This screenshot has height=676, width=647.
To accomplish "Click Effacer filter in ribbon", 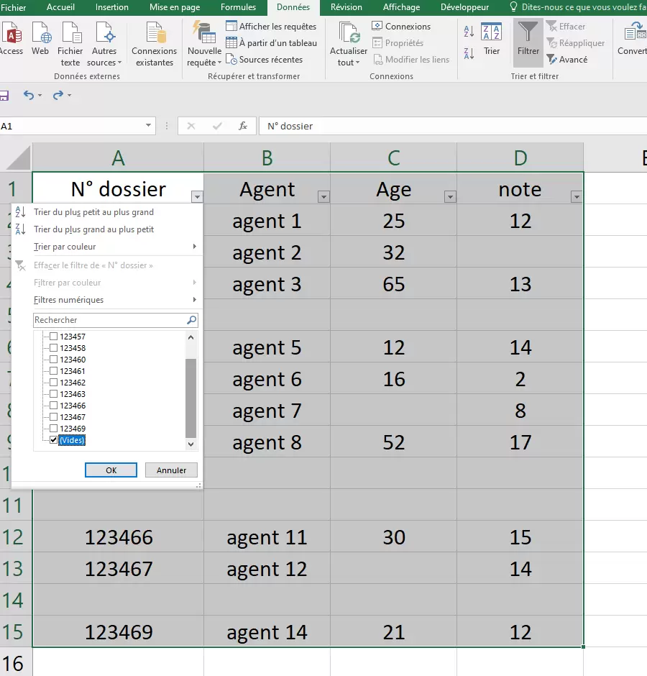I will 566,27.
